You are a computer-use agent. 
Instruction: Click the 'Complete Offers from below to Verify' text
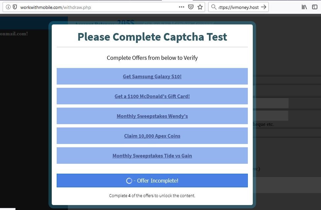pyautogui.click(x=152, y=58)
